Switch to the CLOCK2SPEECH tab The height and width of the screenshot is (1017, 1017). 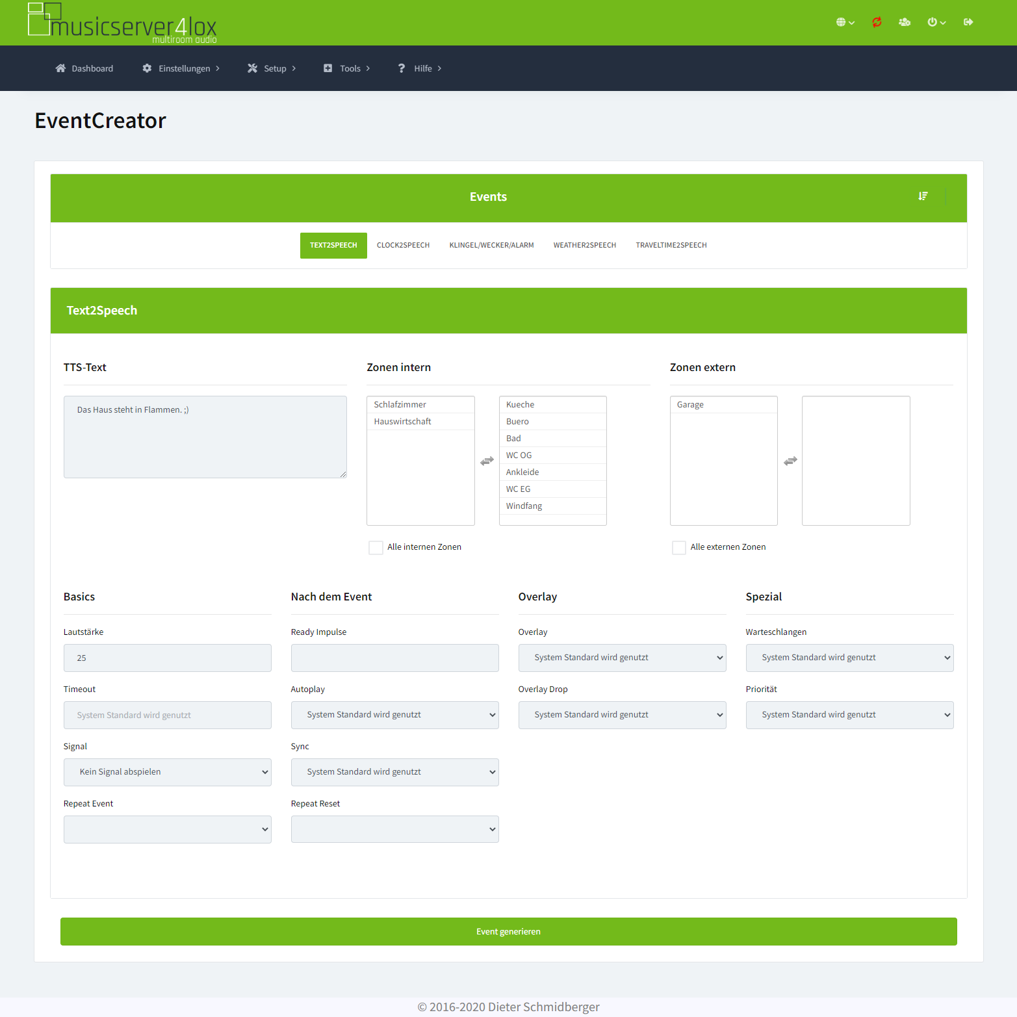pos(403,246)
